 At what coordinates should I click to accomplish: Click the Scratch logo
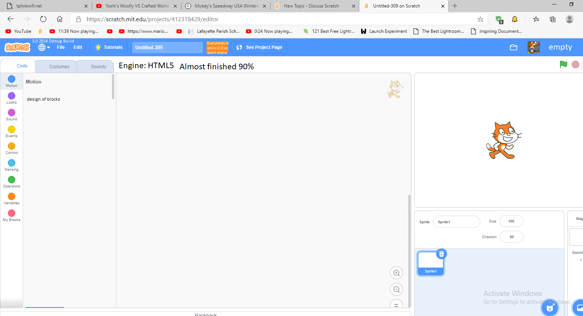[x=17, y=47]
